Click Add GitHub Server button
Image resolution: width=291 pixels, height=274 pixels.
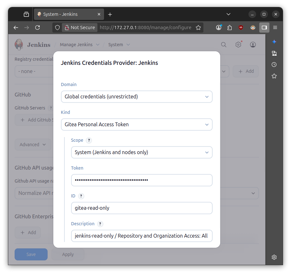(34, 120)
